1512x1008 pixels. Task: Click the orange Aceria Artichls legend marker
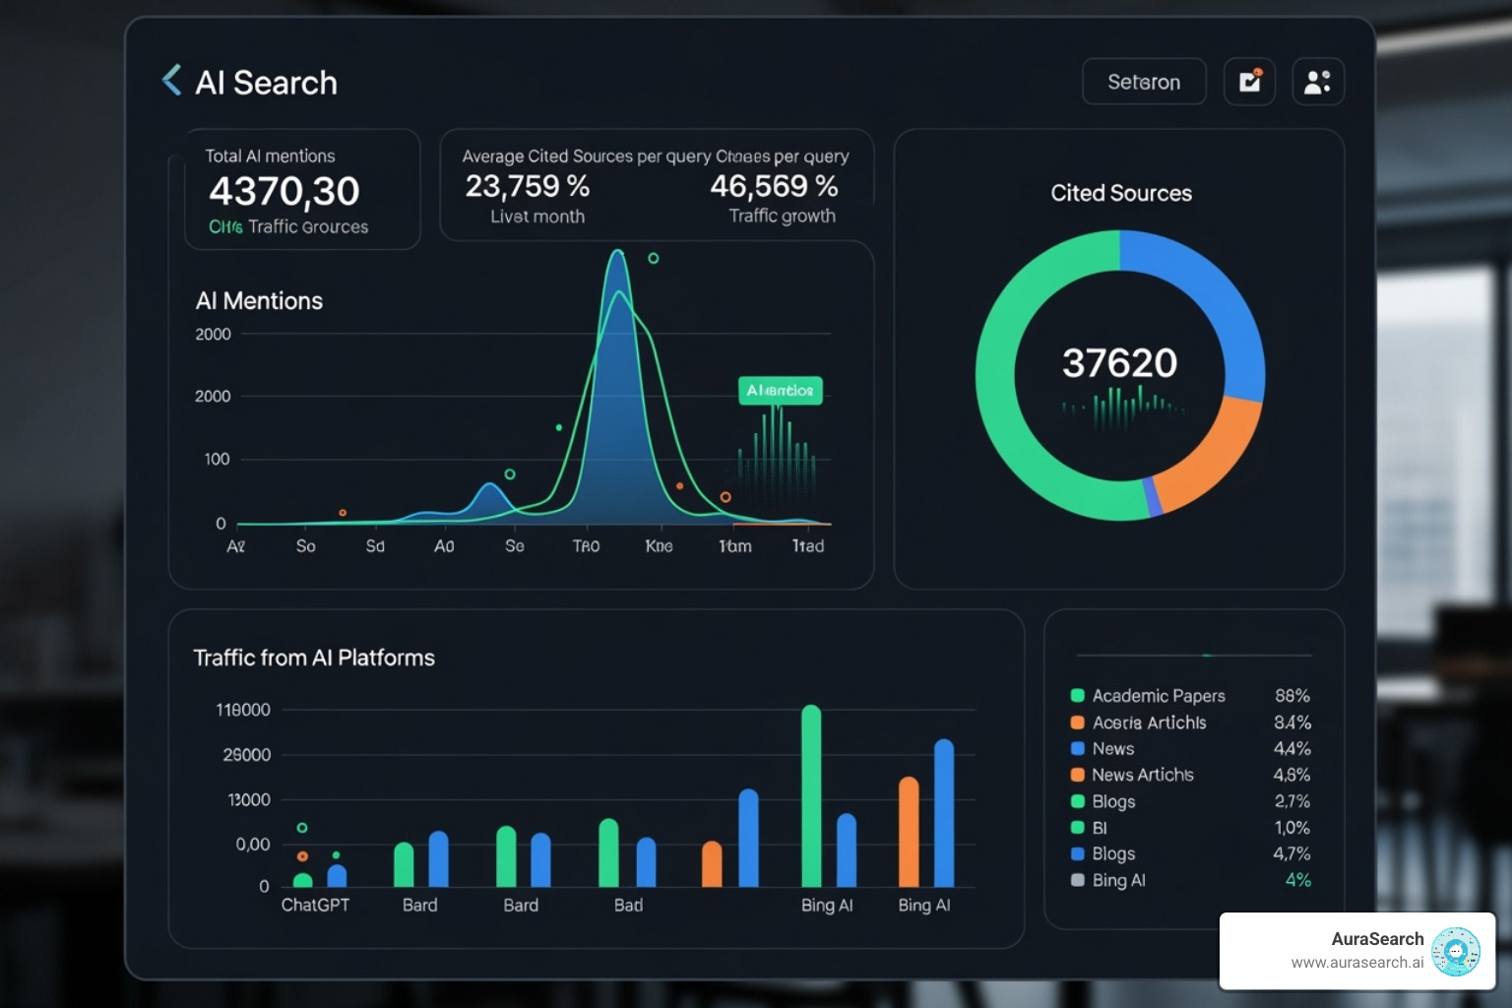point(1076,722)
